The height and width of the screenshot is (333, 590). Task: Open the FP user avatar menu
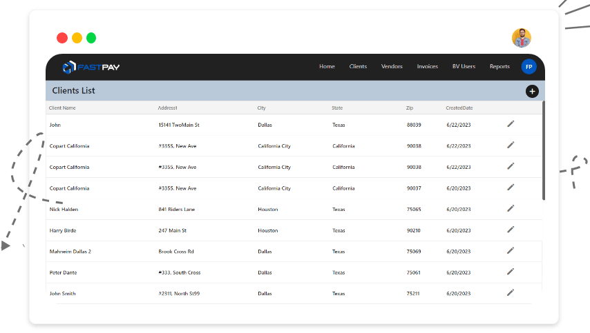pyautogui.click(x=529, y=67)
